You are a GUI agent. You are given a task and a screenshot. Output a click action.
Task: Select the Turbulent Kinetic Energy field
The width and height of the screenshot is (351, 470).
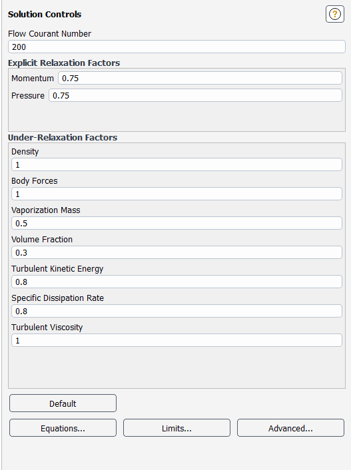pyautogui.click(x=176, y=282)
